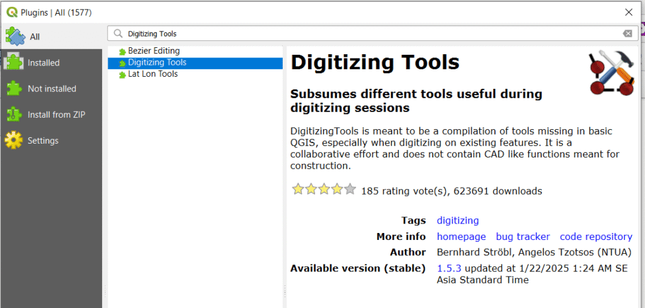
Task: Click the 1.5.3 version link
Action: pos(448,268)
